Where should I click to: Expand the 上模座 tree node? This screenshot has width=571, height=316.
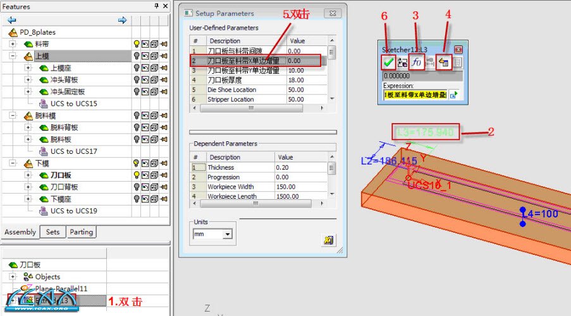pos(28,68)
